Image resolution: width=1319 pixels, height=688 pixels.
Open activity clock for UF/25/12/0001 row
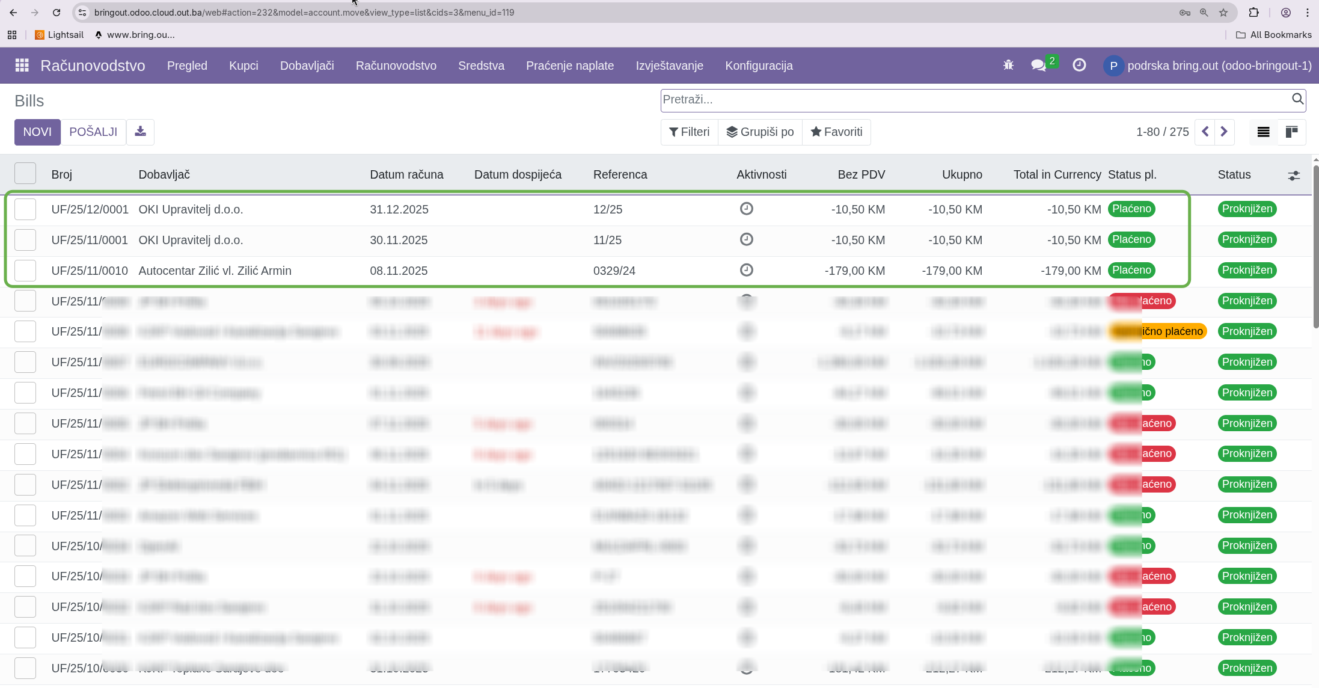point(746,209)
